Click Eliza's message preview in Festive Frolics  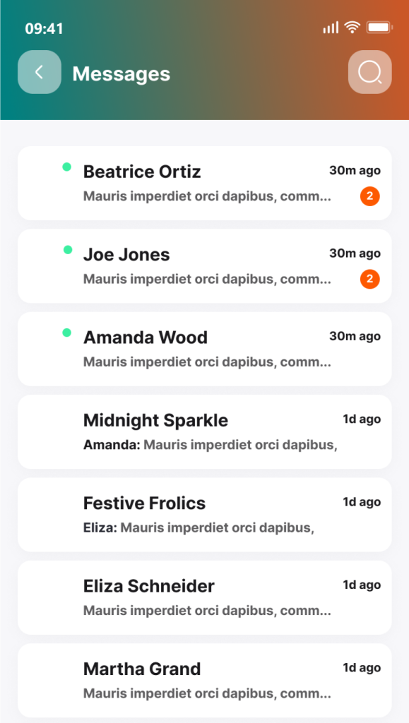tap(198, 527)
